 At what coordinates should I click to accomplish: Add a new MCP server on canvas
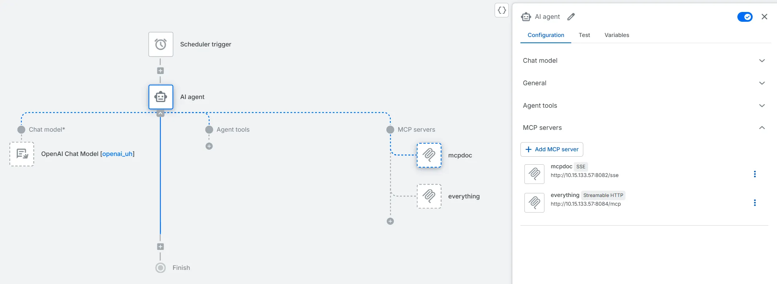click(x=390, y=221)
